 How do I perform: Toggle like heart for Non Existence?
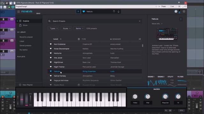point(51,44)
